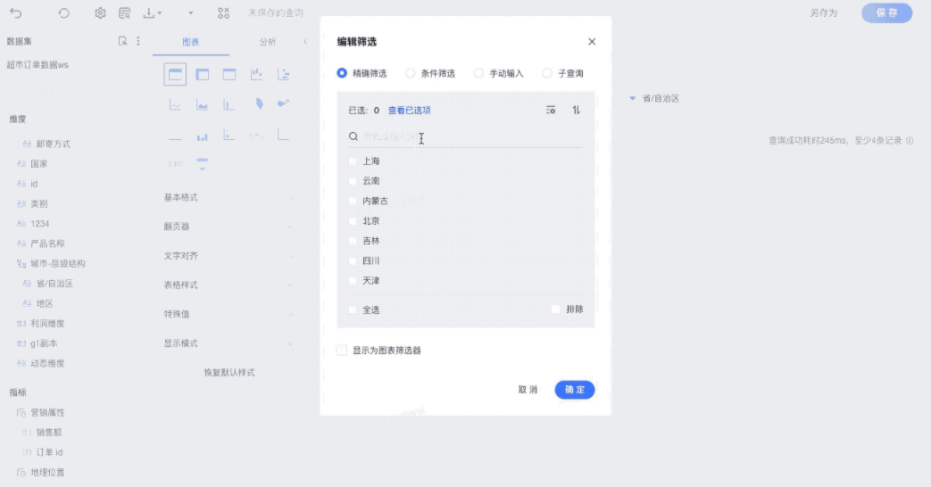Switch to the 分析 tab
This screenshot has width=931, height=487.
coord(268,42)
